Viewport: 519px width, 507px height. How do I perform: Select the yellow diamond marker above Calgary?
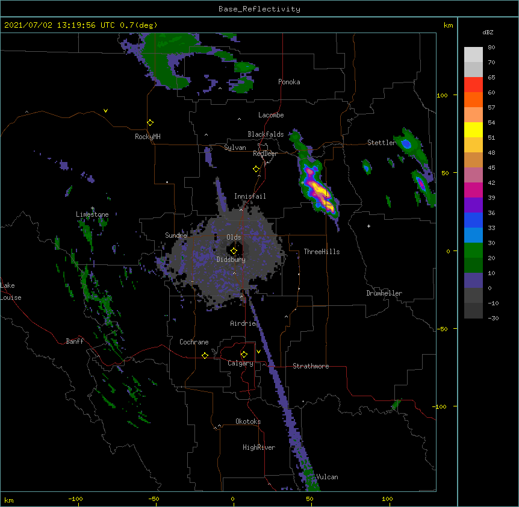pyautogui.click(x=244, y=355)
